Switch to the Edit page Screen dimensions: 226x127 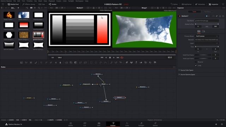tap(99, 124)
